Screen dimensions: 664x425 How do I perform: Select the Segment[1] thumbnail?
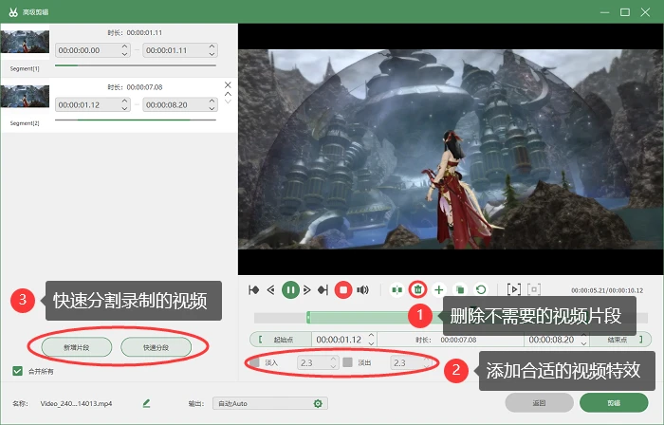click(x=25, y=42)
